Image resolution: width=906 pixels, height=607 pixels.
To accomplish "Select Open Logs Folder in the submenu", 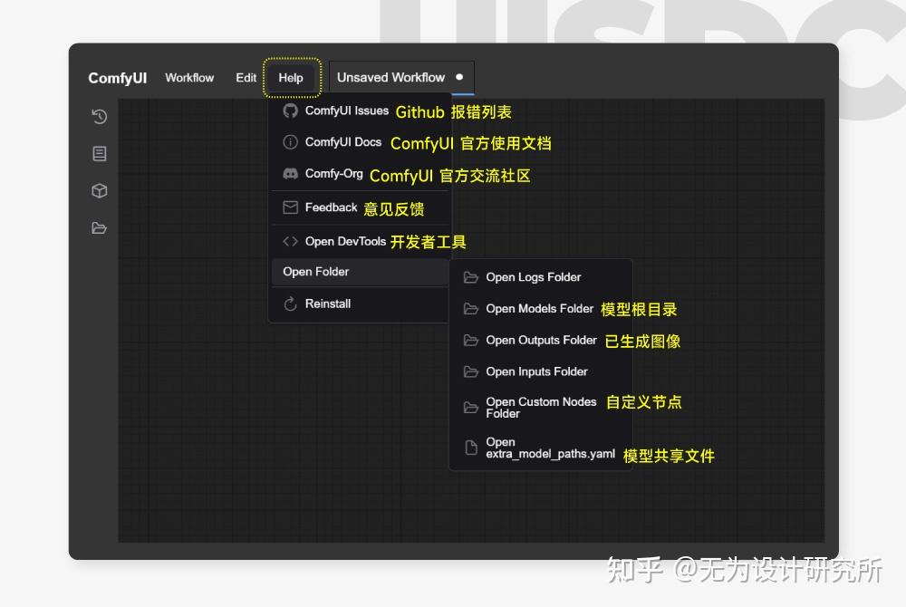I will pos(534,277).
